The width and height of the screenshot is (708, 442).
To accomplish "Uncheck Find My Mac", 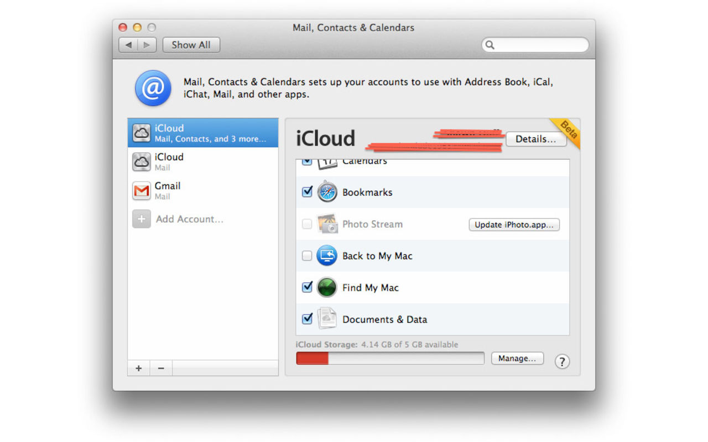I will click(x=308, y=287).
